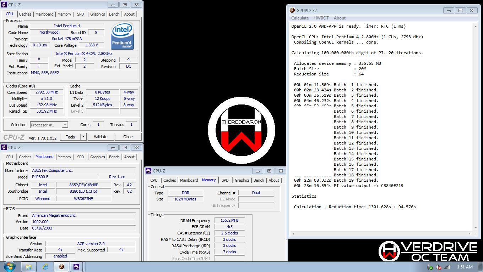Screen dimensions: 483x272
Task: Click the DRAM Frequency value 166.2 MHz
Action: (x=229, y=220)
